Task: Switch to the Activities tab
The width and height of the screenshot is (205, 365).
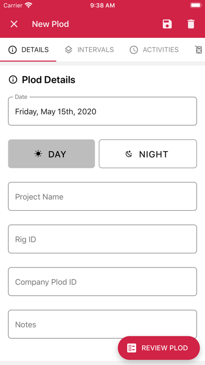Action: coord(154,50)
